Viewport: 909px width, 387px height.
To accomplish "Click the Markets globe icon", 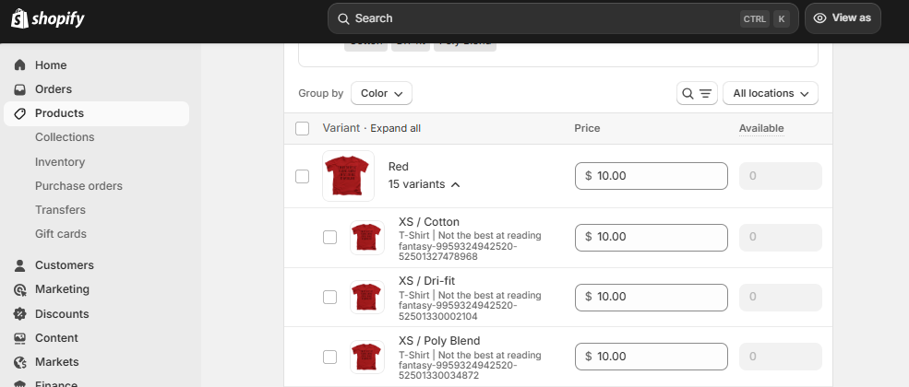I will coord(19,362).
